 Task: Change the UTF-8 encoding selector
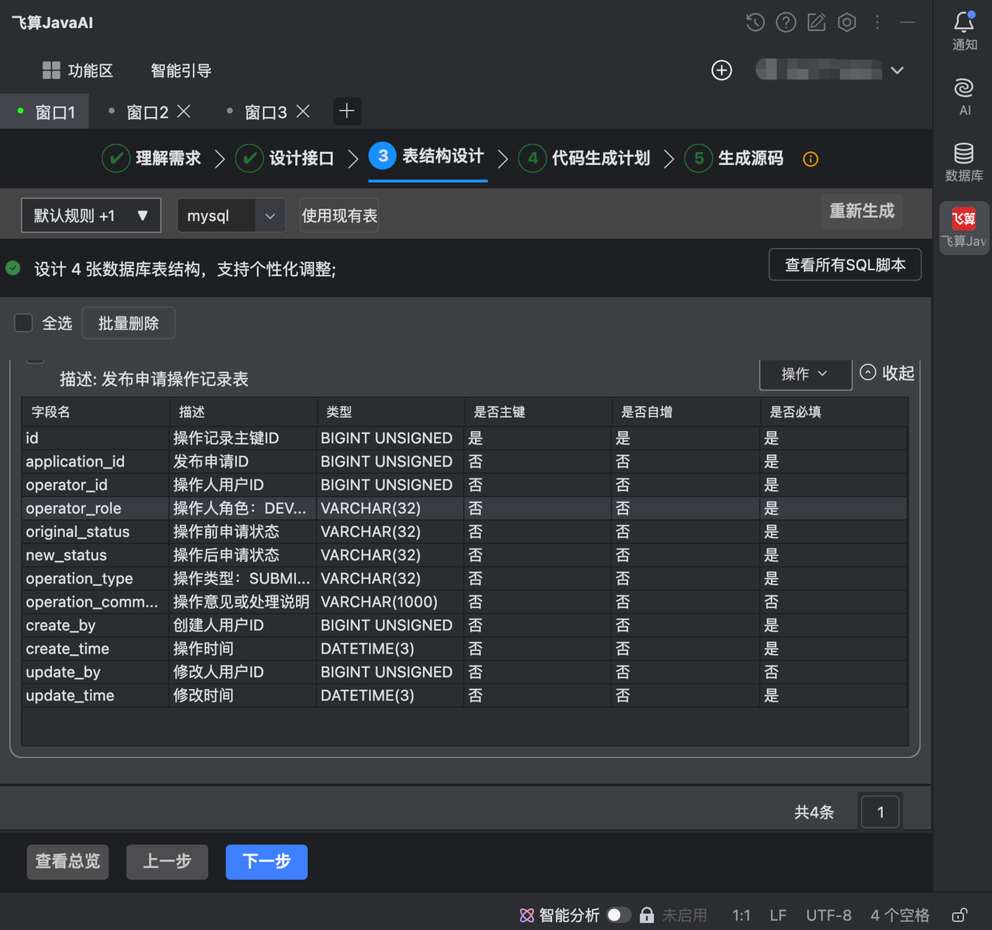click(x=828, y=915)
